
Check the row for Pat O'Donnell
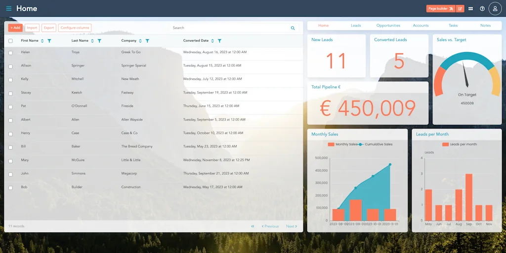(11, 107)
